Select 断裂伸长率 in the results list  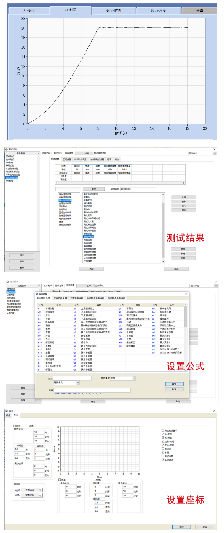[x=88, y=237]
